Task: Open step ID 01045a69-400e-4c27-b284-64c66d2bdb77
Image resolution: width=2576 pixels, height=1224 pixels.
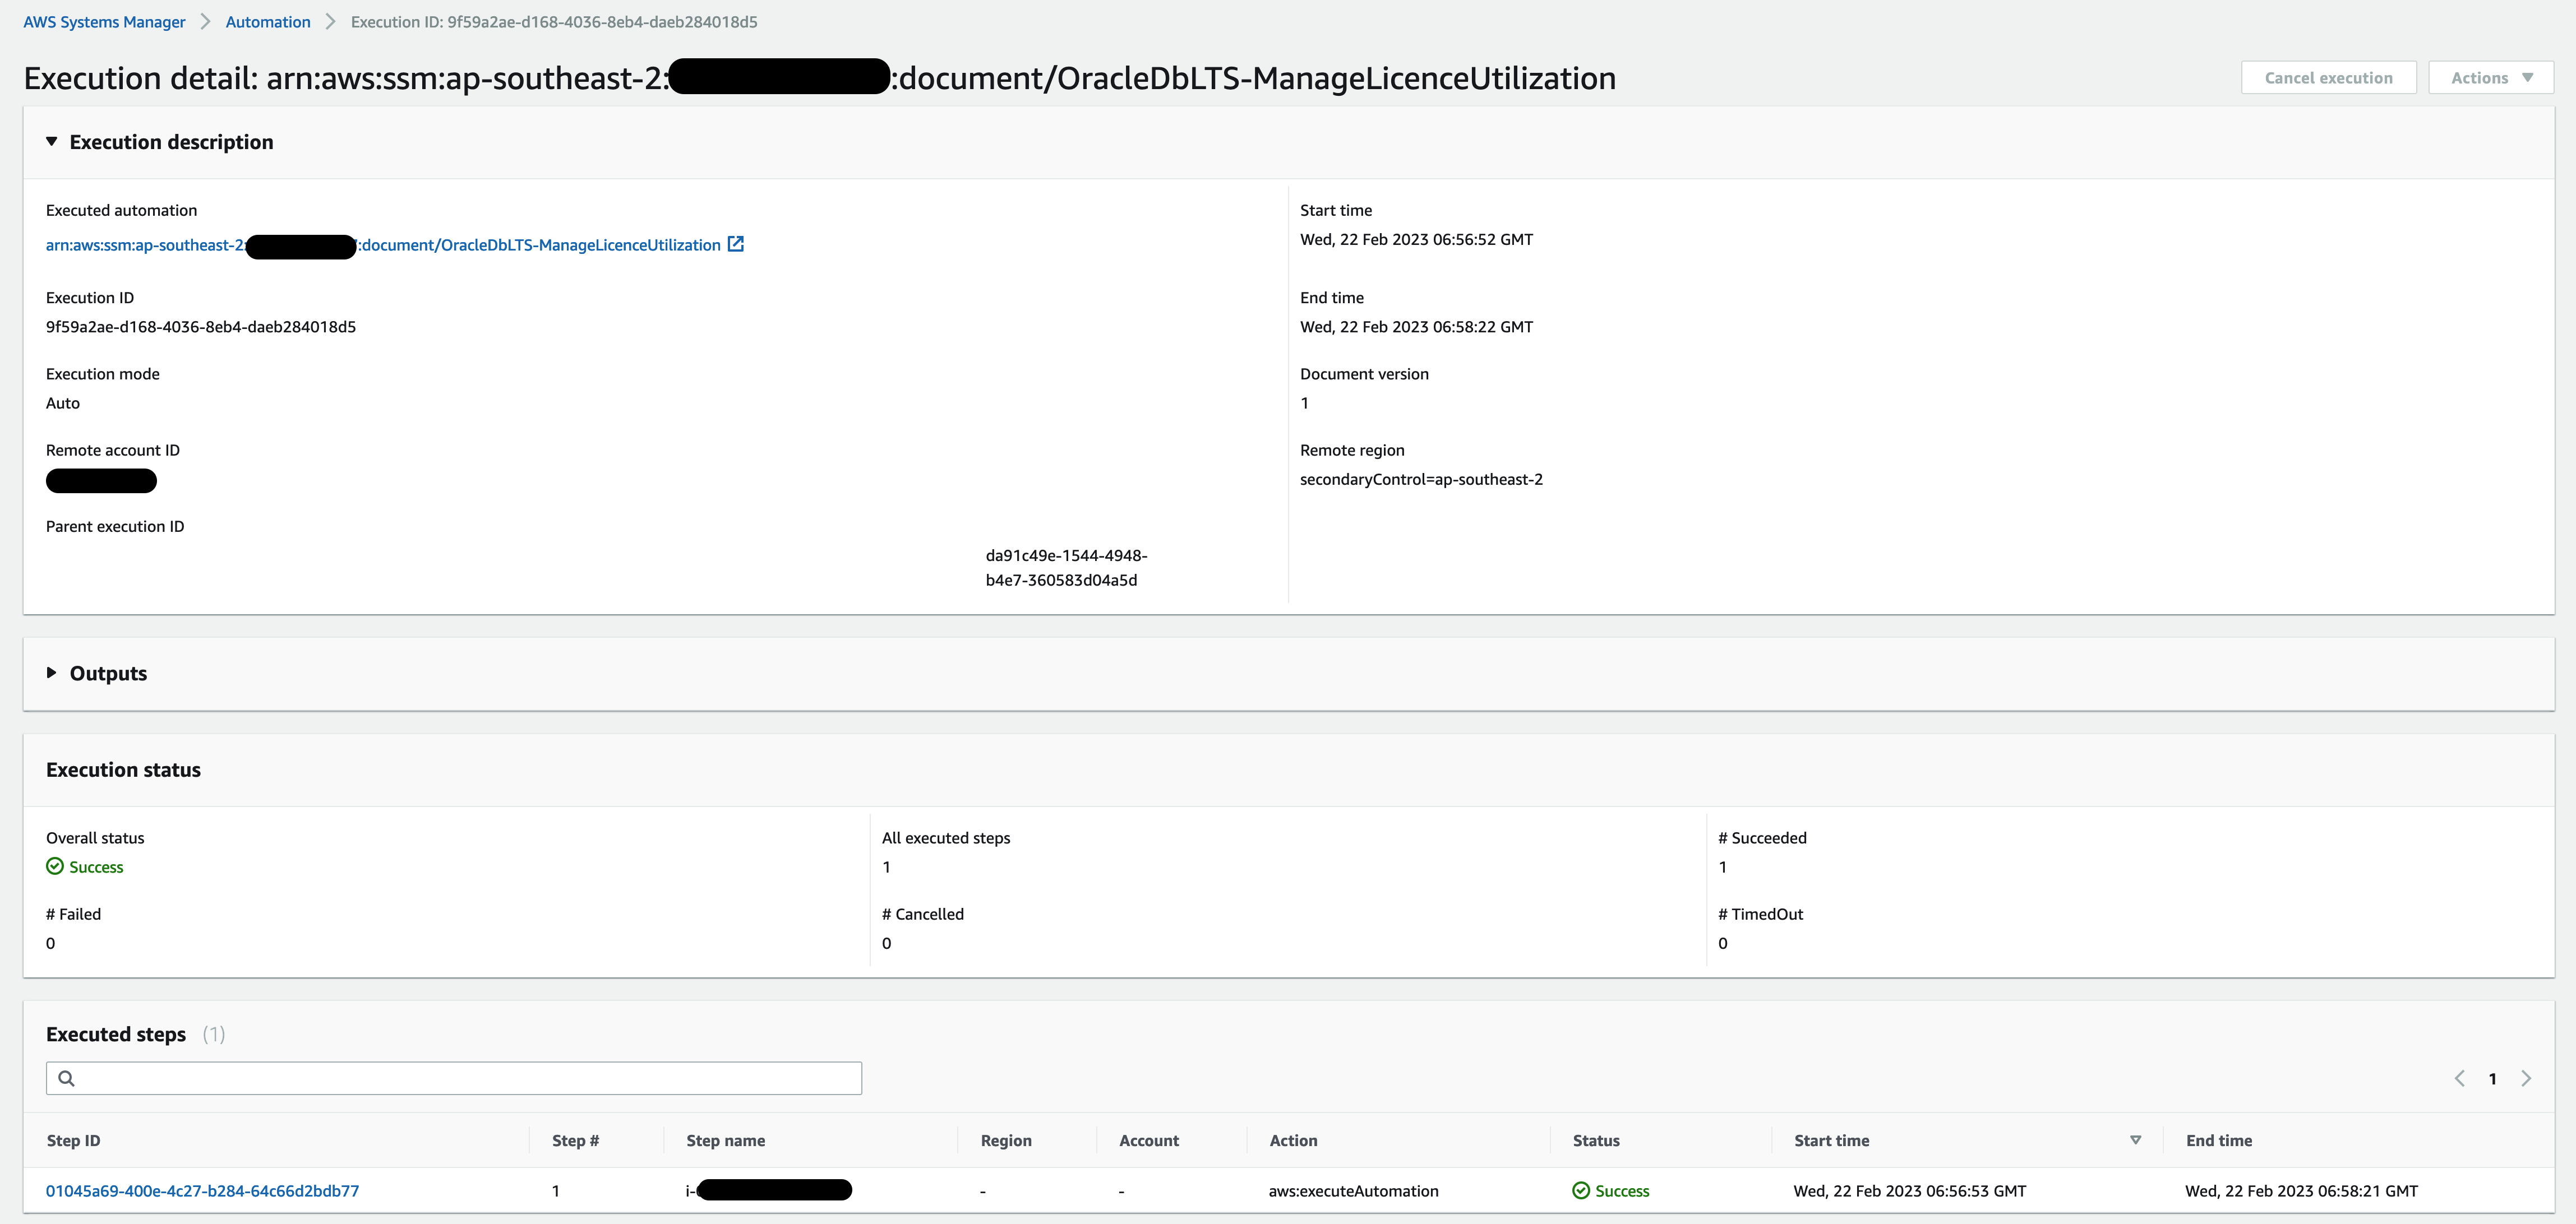Action: click(x=202, y=1190)
